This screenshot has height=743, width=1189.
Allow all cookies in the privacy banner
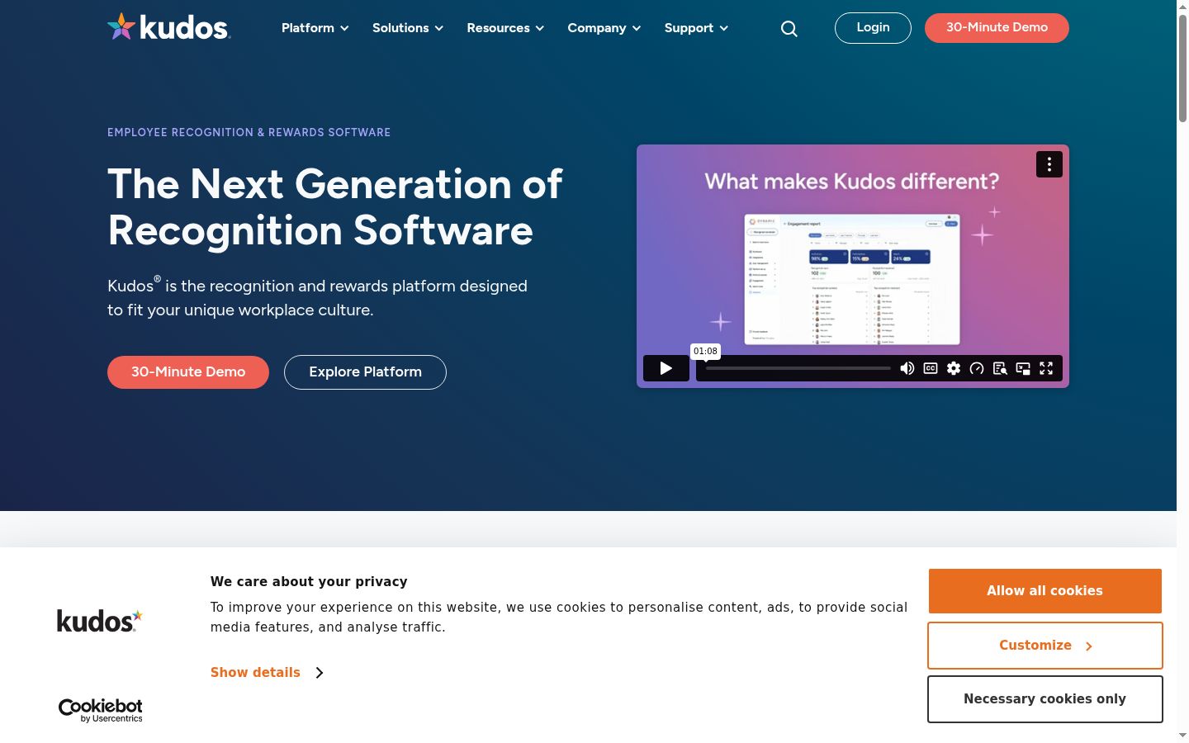pyautogui.click(x=1045, y=591)
